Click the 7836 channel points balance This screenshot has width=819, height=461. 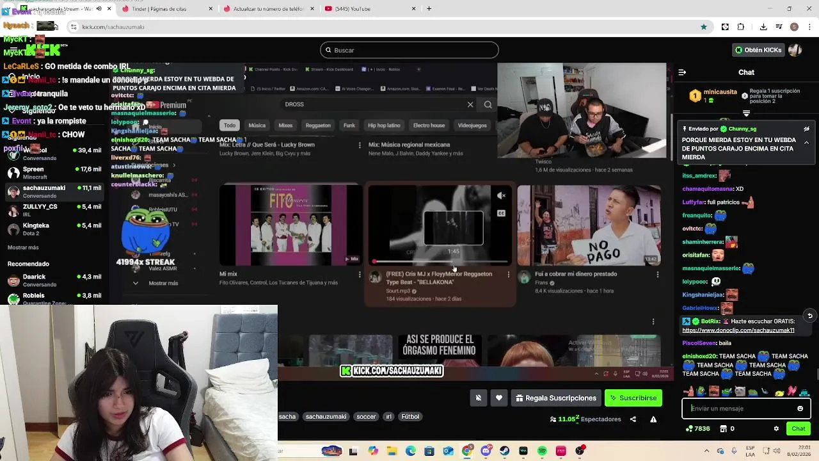tap(697, 429)
